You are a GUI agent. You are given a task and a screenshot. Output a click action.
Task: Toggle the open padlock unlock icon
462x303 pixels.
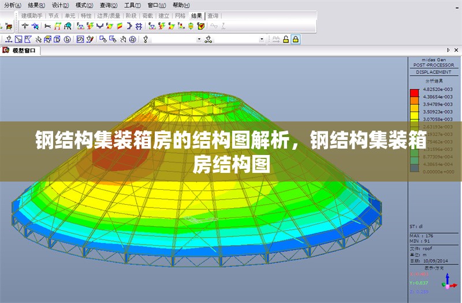286,39
